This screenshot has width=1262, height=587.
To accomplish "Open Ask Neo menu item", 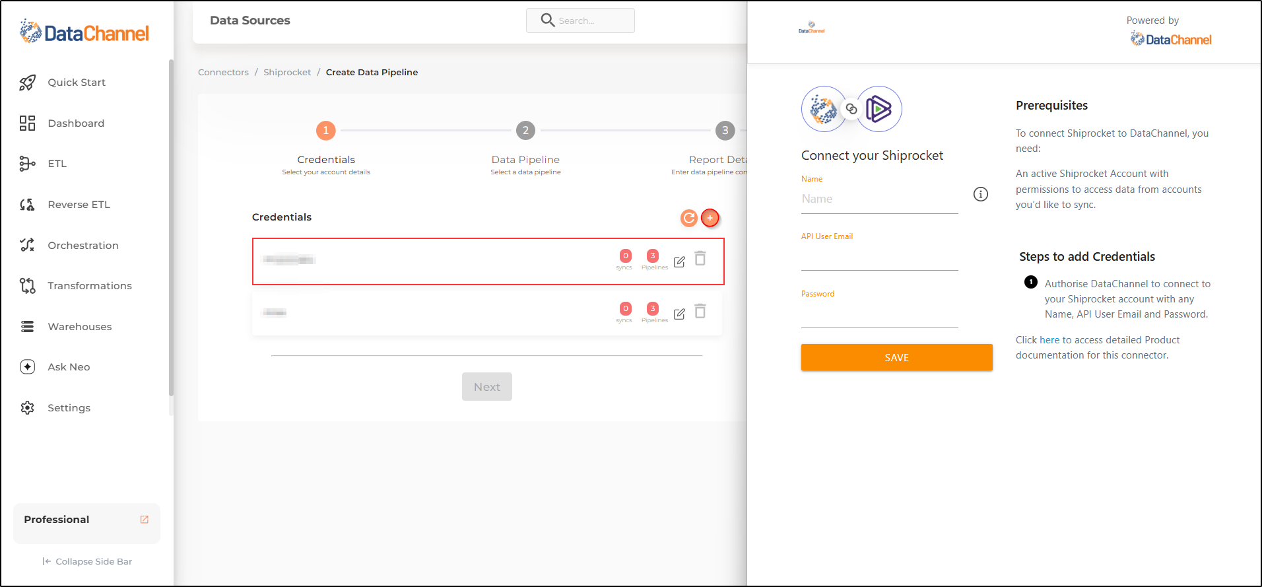I will 69,367.
